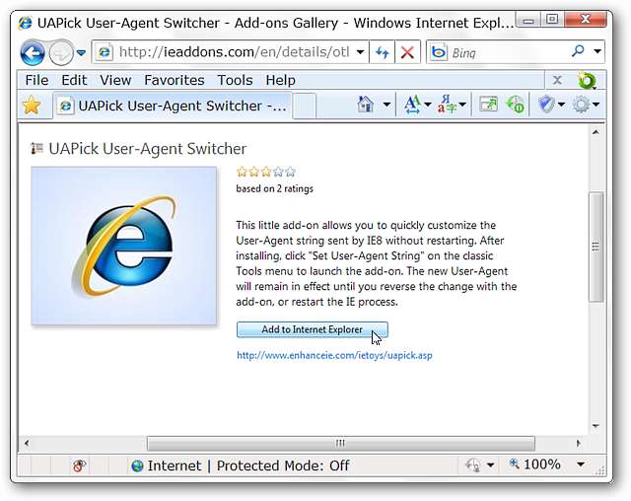631x501 pixels.
Task: Click the horizontal scrollbar left arrow
Action: [27, 444]
